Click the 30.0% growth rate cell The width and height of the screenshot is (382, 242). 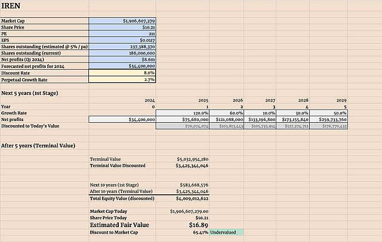point(293,113)
